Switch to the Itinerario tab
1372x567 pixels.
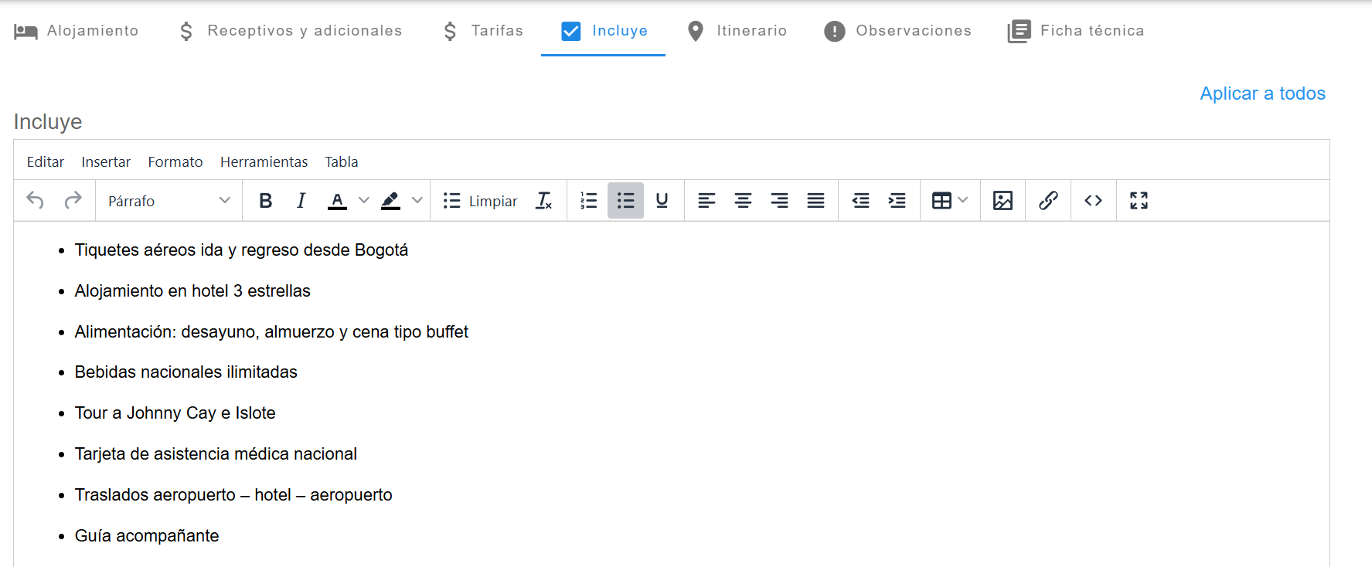coord(737,31)
